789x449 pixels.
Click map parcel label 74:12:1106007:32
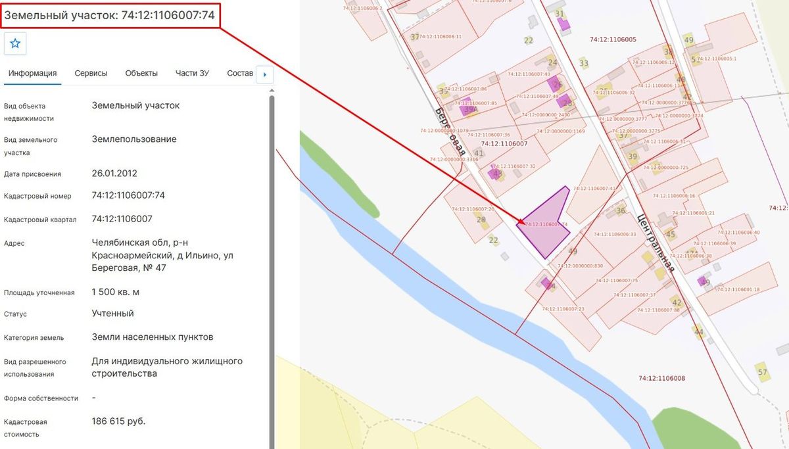pyautogui.click(x=514, y=166)
